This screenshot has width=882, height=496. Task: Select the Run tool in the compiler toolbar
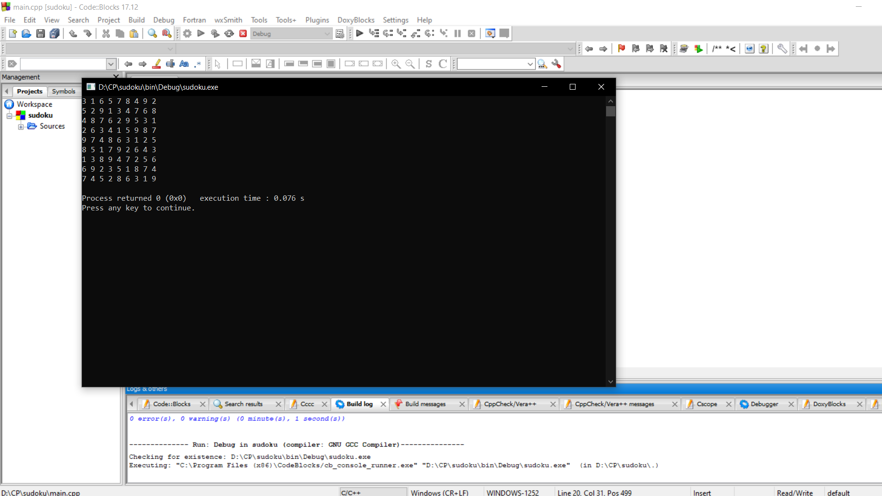(201, 33)
